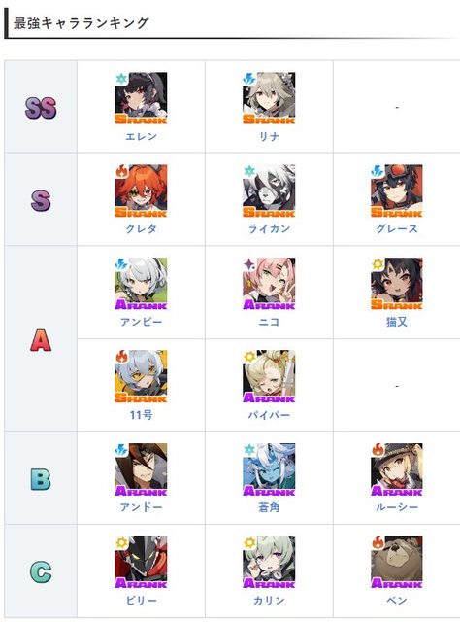Image resolution: width=460 pixels, height=622 pixels.
Task: Select Grace's portrait in S tier
Action: point(397,190)
